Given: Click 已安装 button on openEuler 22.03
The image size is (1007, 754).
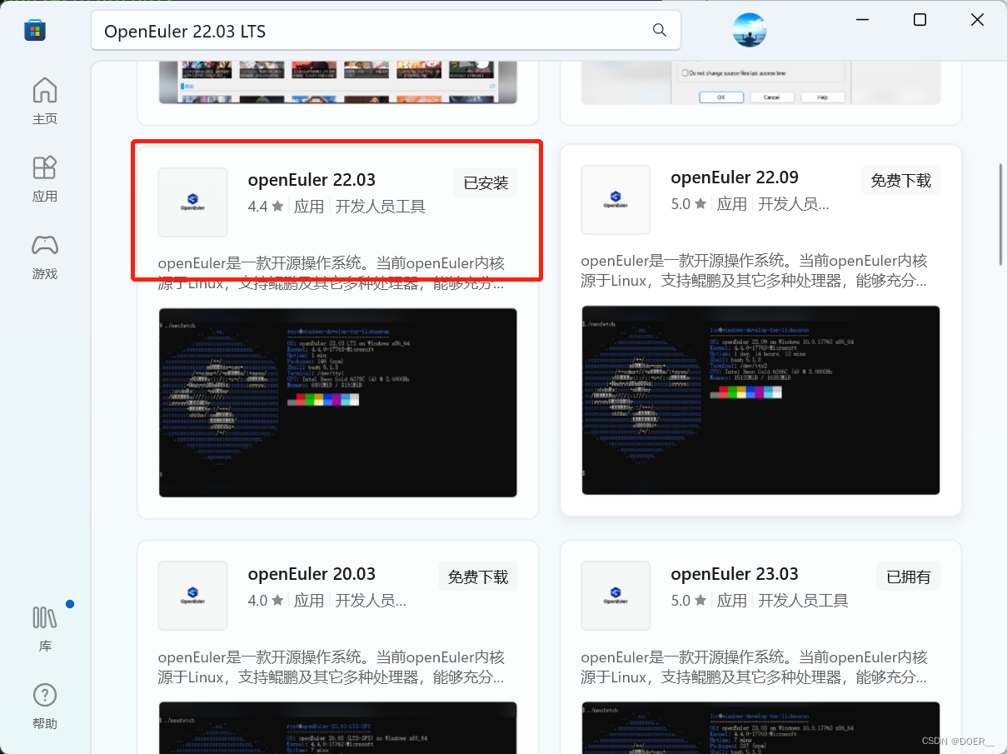Looking at the screenshot, I should 486,182.
